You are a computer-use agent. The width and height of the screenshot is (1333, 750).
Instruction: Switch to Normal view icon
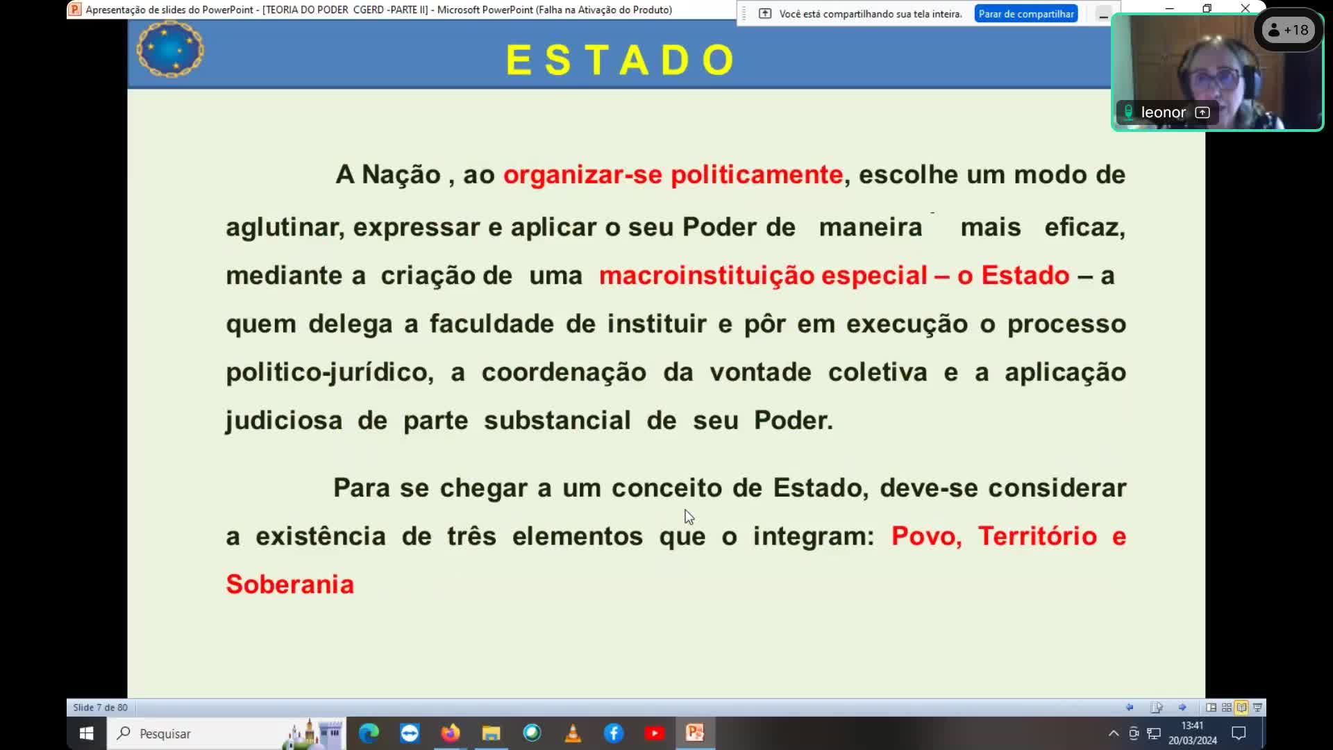pyautogui.click(x=1211, y=708)
